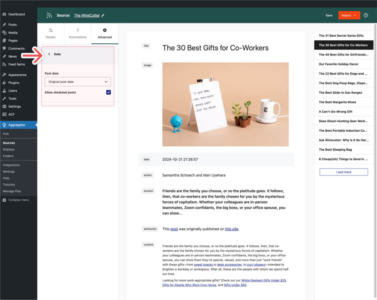Open White Elephant Gifts Under $25 link
Image resolution: width=377 pixels, height=300 pixels.
[264, 280]
